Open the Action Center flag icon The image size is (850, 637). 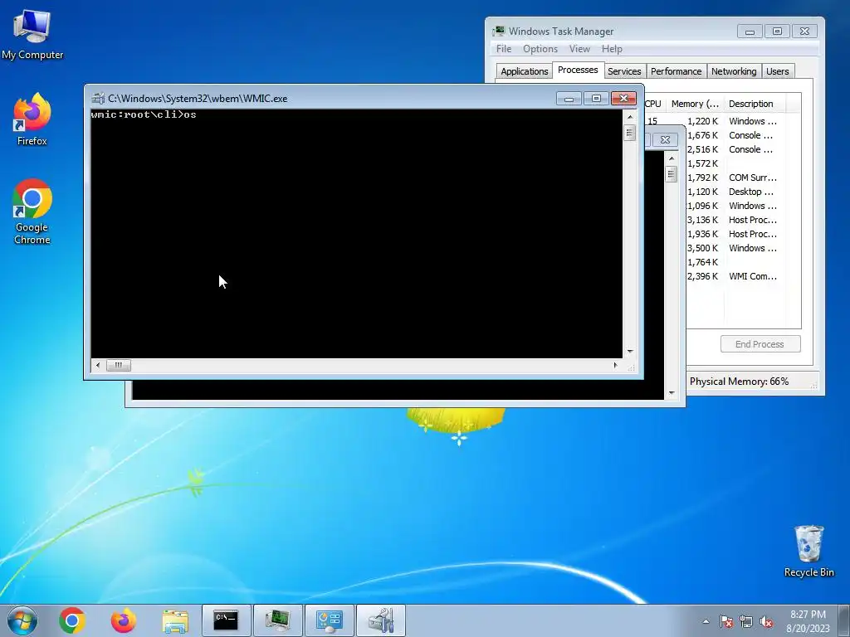pyautogui.click(x=726, y=621)
